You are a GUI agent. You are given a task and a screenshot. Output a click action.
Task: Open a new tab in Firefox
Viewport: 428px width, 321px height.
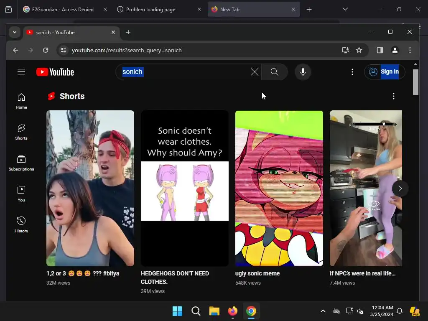point(309,10)
